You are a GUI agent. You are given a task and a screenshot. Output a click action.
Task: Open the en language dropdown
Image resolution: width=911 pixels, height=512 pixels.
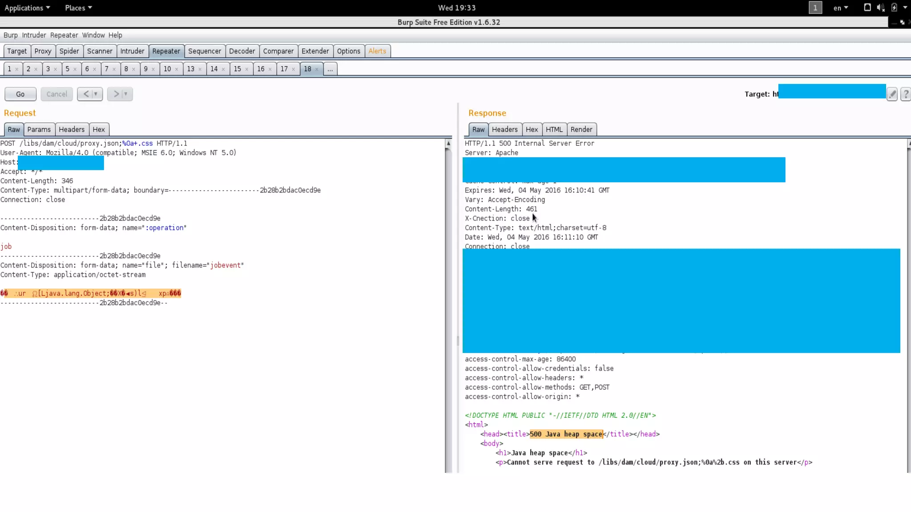(x=840, y=8)
